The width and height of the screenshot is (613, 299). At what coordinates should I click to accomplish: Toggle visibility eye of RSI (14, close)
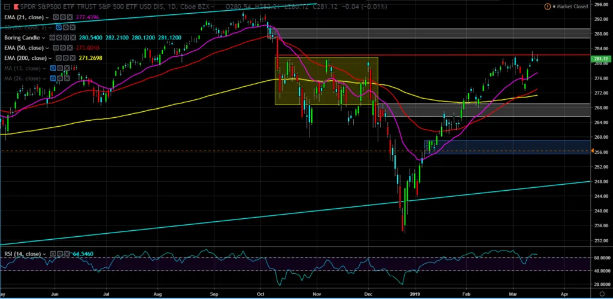(53, 254)
